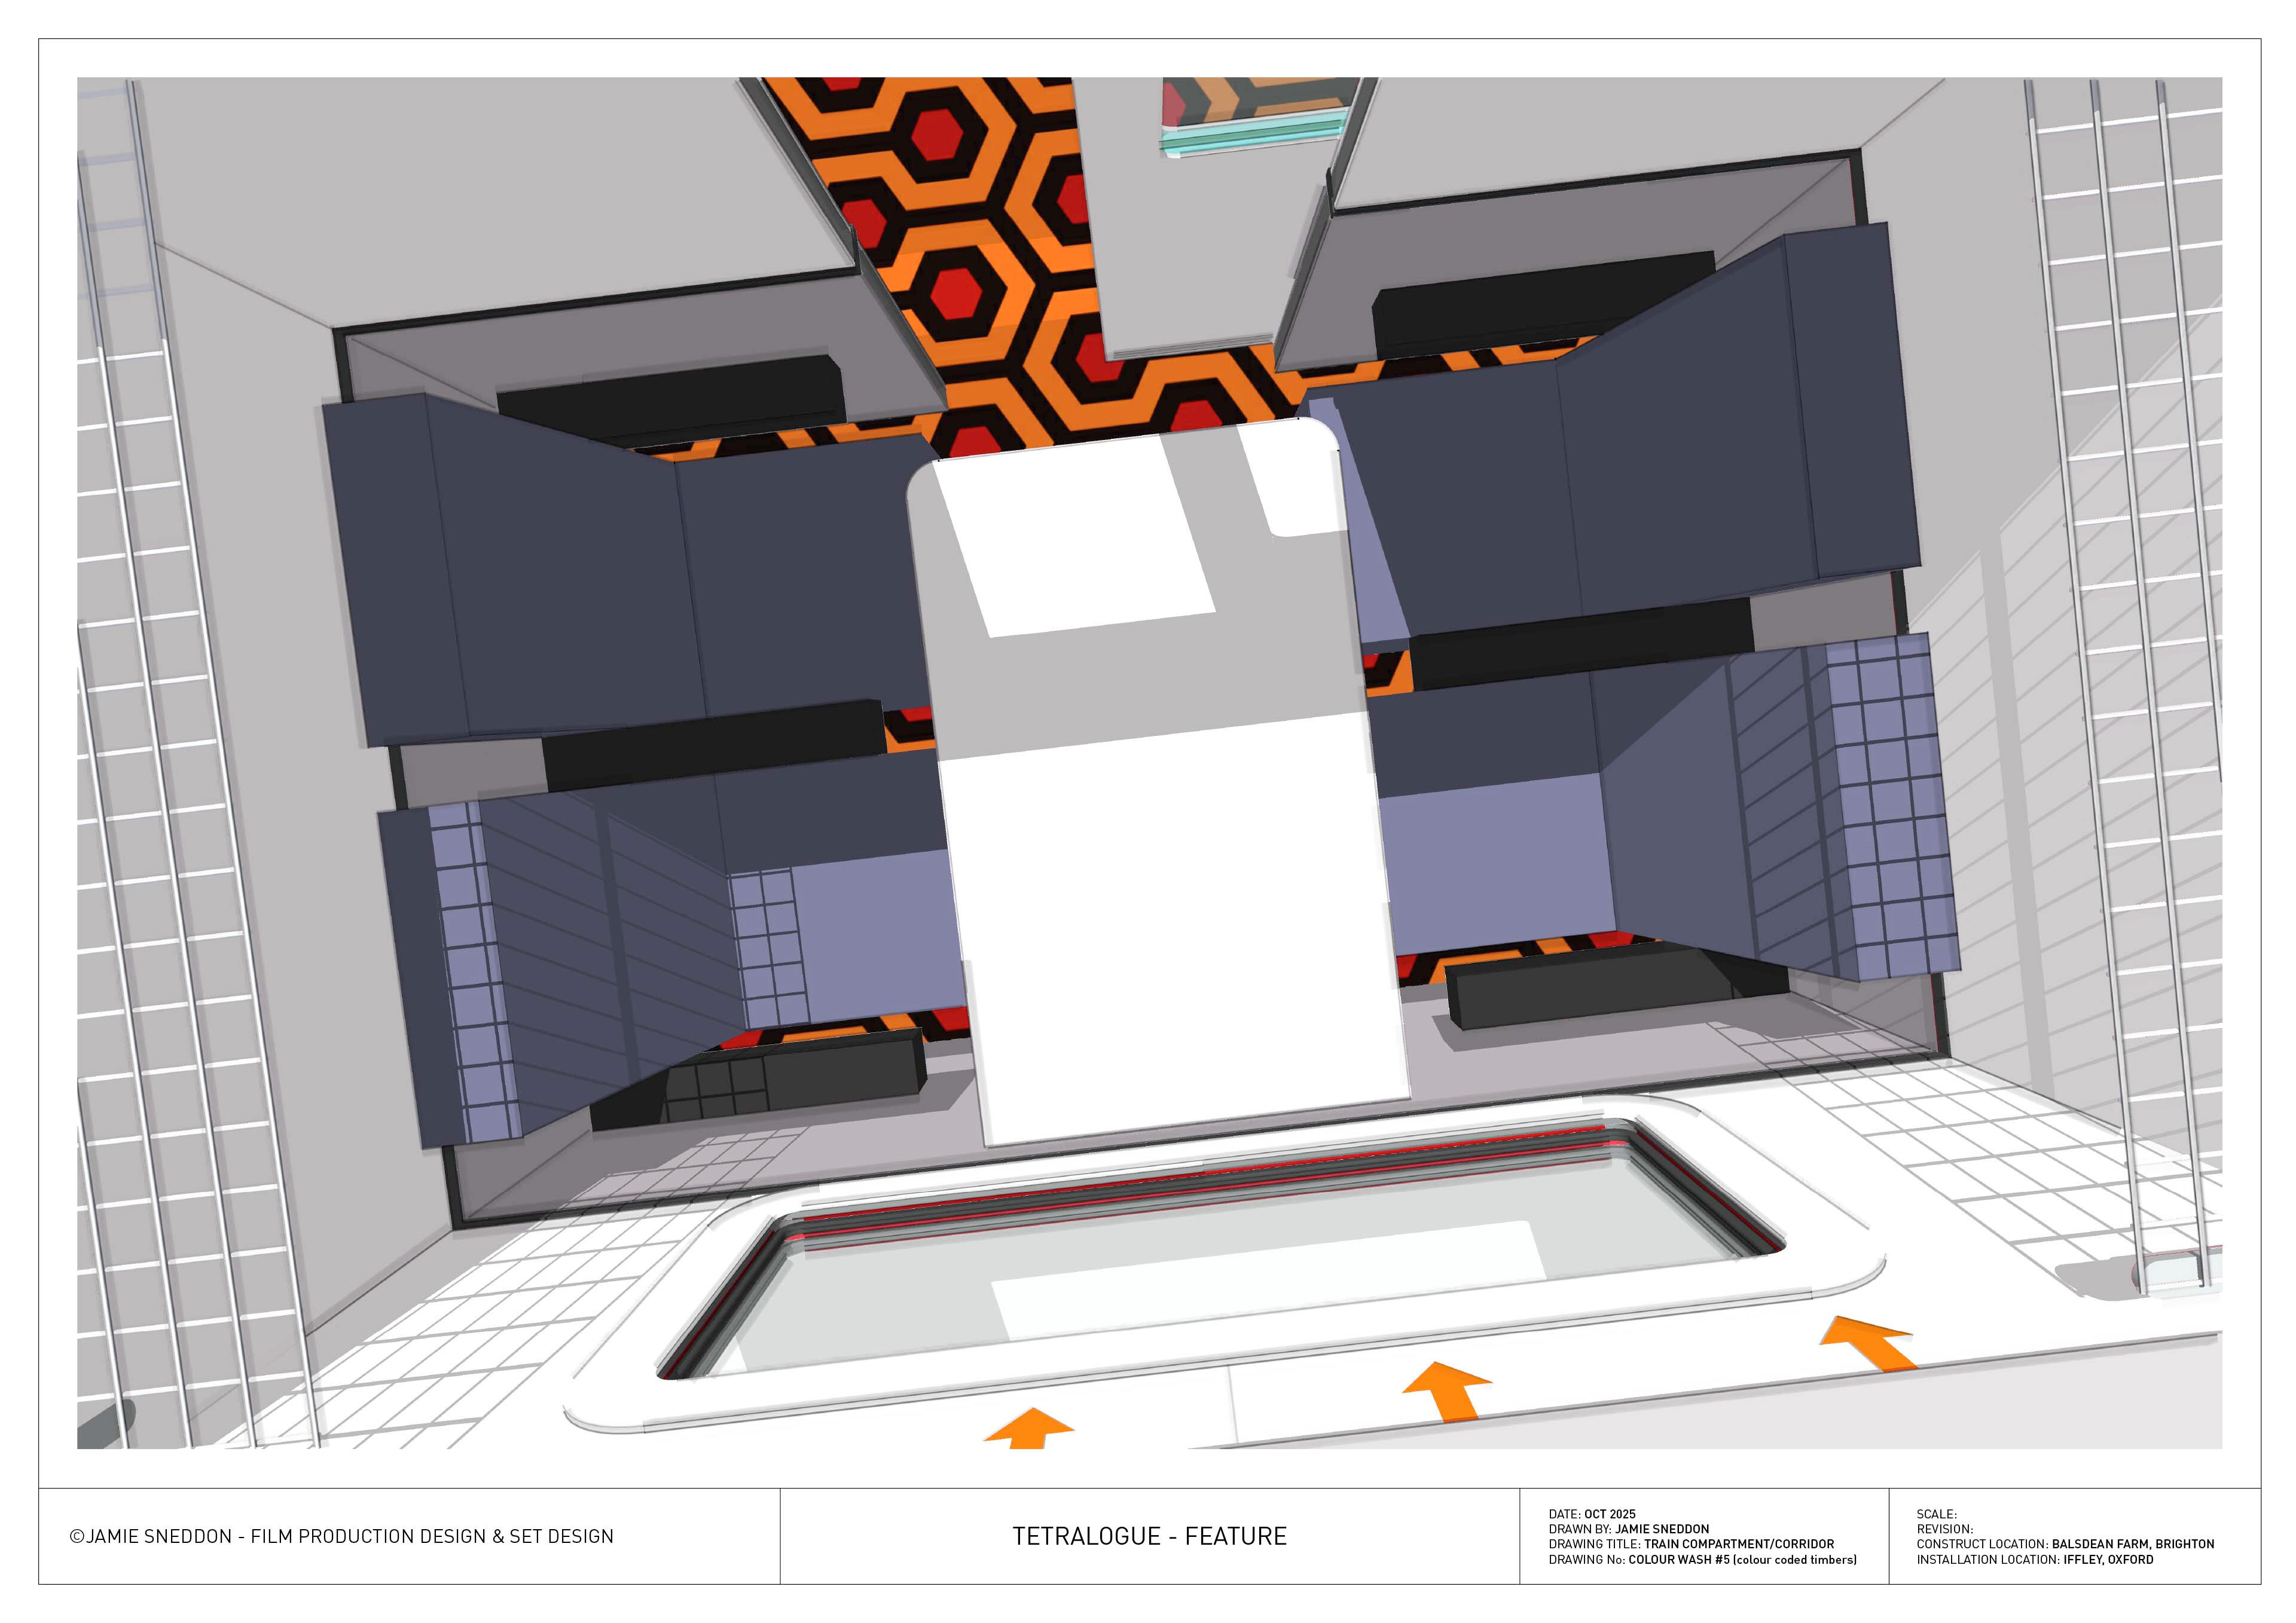Click the BALSDEAN FARM, BRIGHTON construct location

click(2133, 1544)
